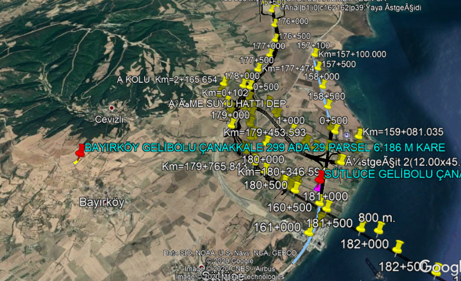Select the yellow pushpin labeled 179+000
The image size is (461, 281).
(x=232, y=123)
